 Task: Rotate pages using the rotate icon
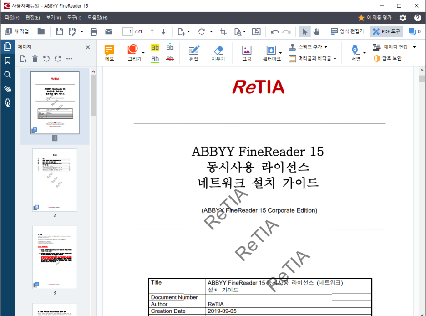(x=201, y=31)
